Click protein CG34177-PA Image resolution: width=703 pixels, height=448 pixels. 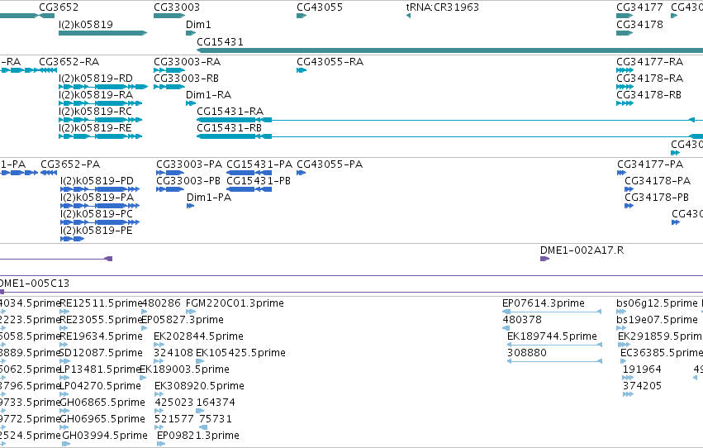pos(650,164)
